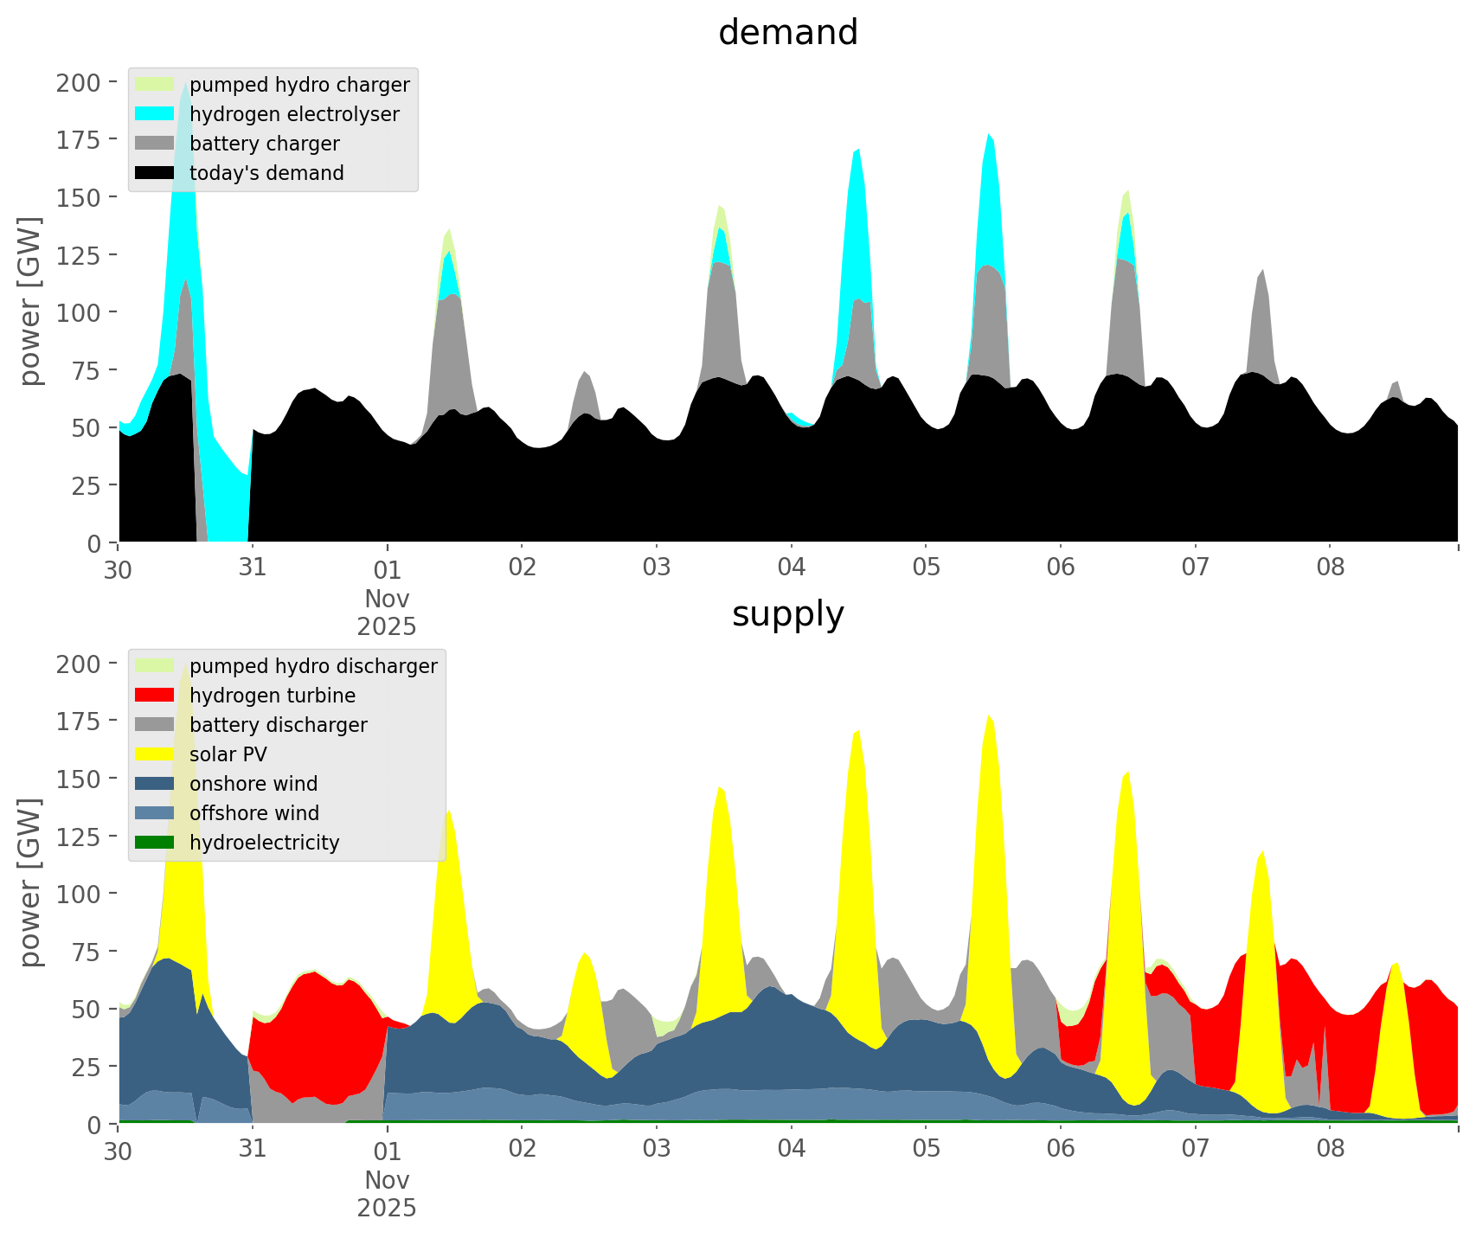Screen dimensions: 1476x1238
Task: Click the 08 date tick on supply chart
Action: coord(1330,1150)
